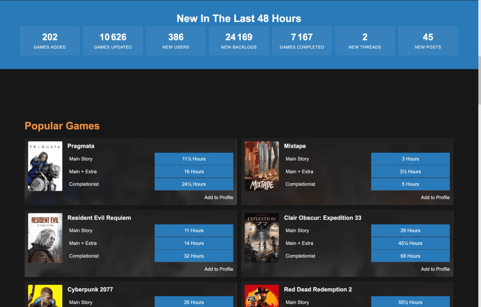Click Pragmata's 11½ Hours Main Story value
This screenshot has height=307, width=481.
pyautogui.click(x=194, y=159)
